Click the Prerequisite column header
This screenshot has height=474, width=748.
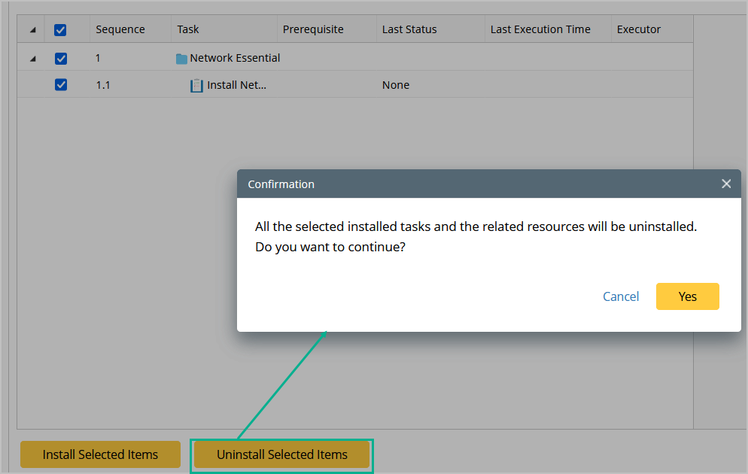(313, 29)
